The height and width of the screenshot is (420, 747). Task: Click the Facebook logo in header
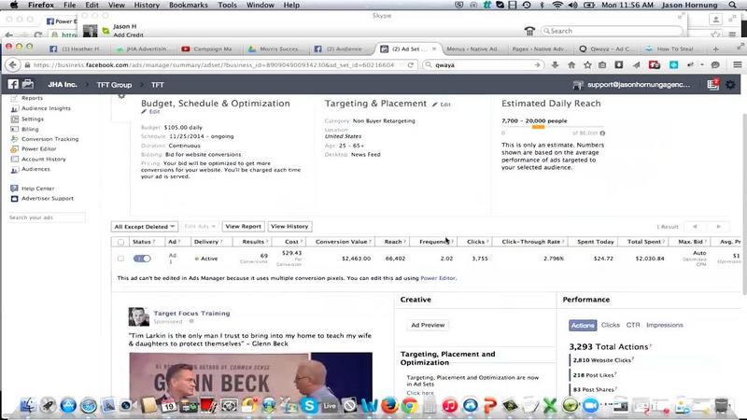pyautogui.click(x=13, y=84)
